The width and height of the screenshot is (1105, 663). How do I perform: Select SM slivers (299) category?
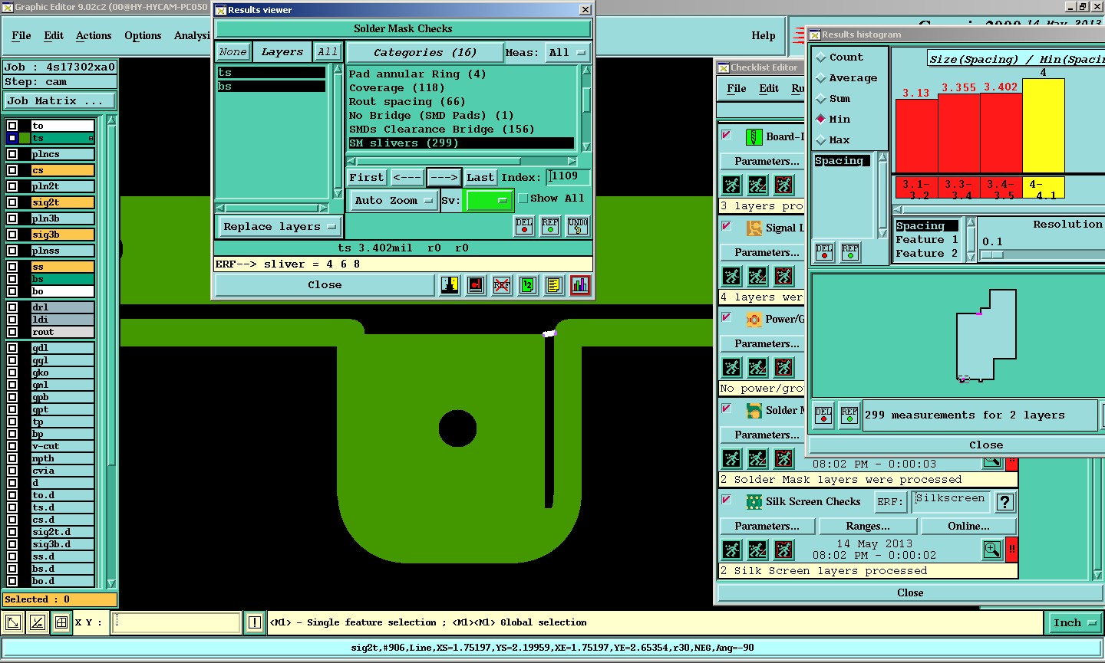461,143
